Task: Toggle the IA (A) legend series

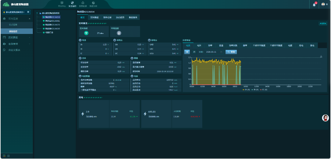Action: (246, 90)
